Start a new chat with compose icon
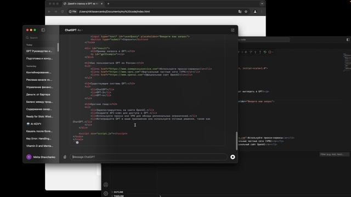351x197 pixels. [233, 30]
